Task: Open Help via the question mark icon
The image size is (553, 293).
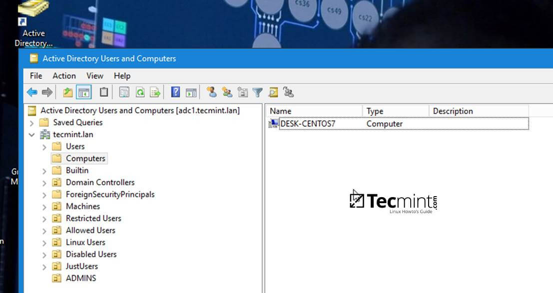Action: (x=175, y=92)
